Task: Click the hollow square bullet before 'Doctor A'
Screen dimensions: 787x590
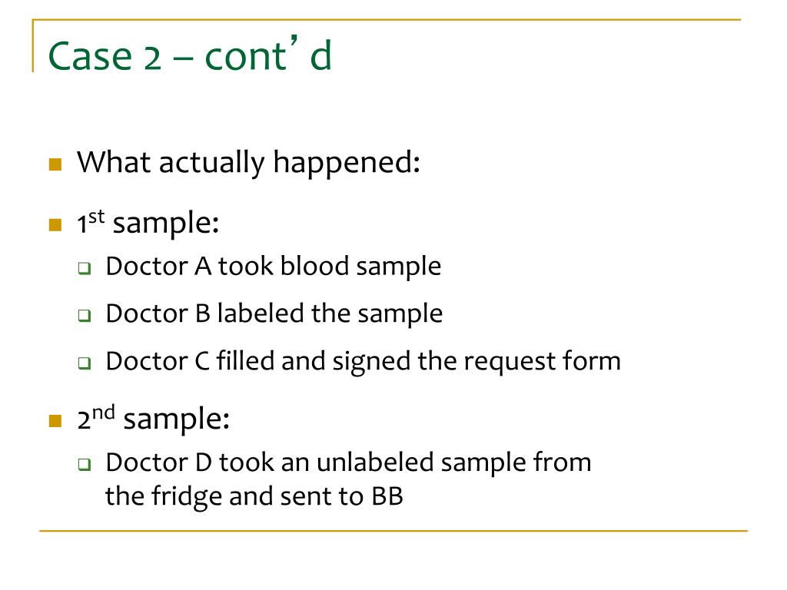Action: (x=85, y=268)
